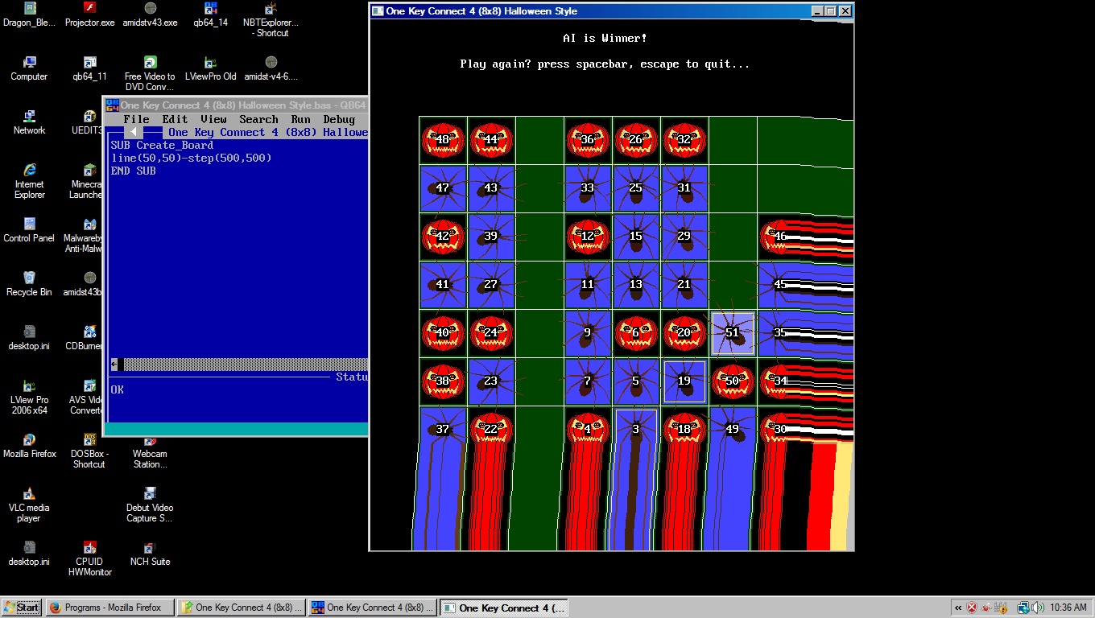Click the Windows Start button
The height and width of the screenshot is (618, 1095).
click(x=22, y=608)
